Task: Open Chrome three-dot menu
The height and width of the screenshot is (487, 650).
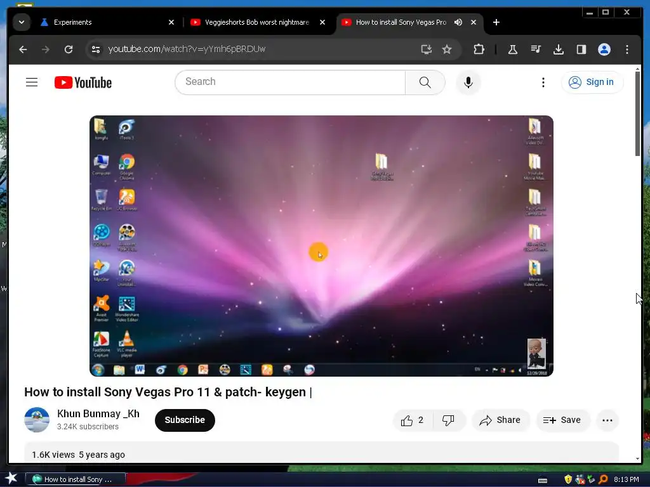Action: click(x=627, y=49)
